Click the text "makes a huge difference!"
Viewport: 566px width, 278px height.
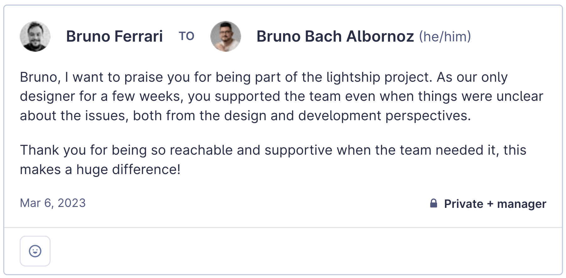(x=100, y=170)
